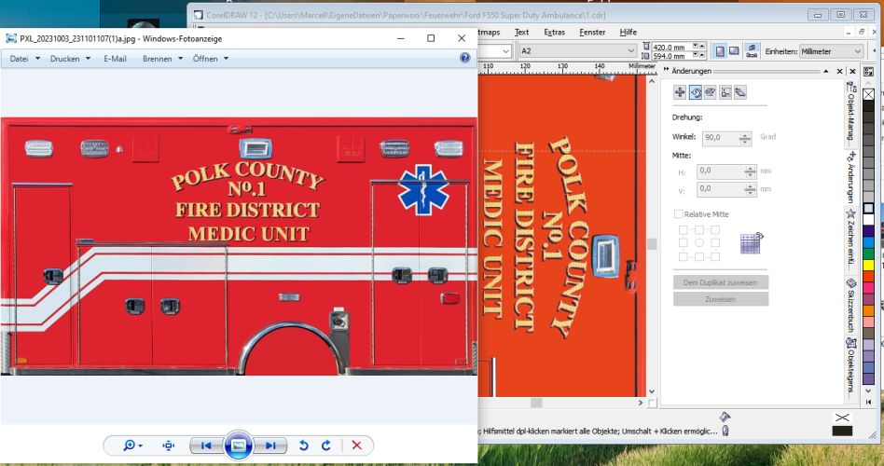Start the slideshow in photo viewer

click(239, 445)
